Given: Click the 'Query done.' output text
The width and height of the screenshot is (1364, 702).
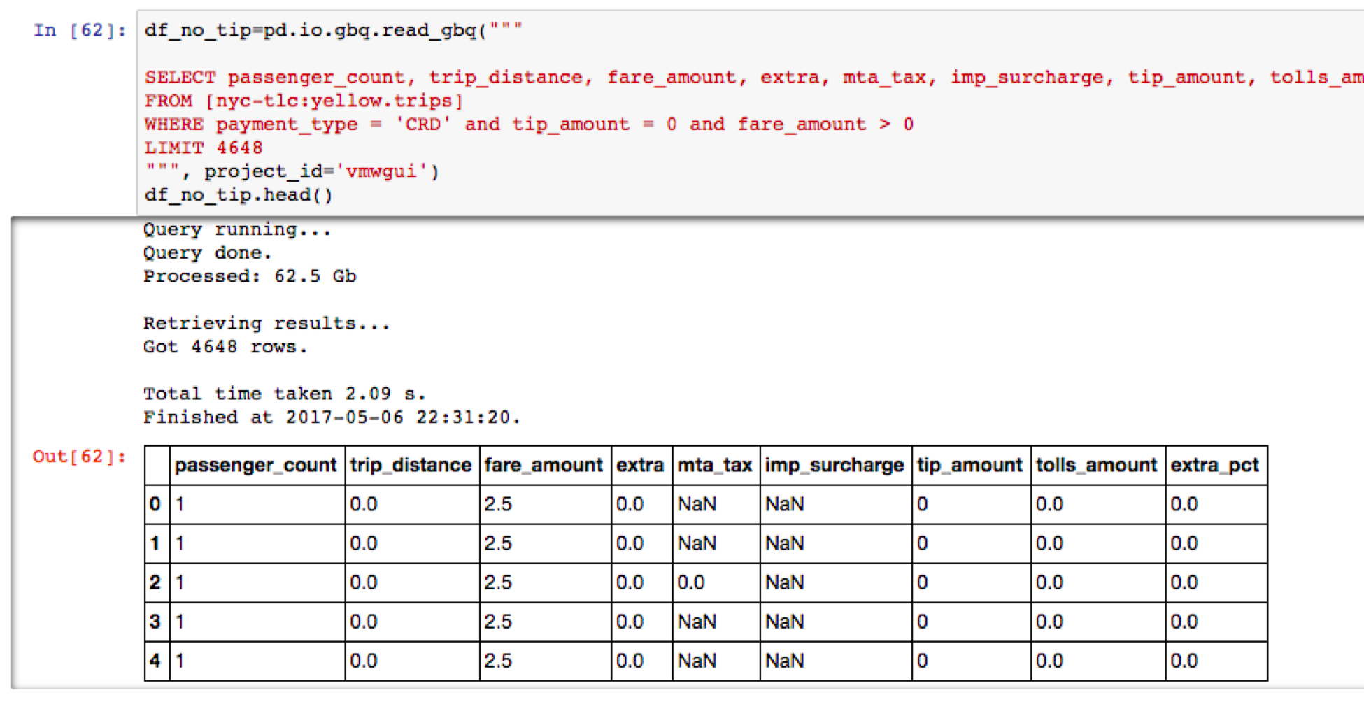Looking at the screenshot, I should click(x=207, y=253).
